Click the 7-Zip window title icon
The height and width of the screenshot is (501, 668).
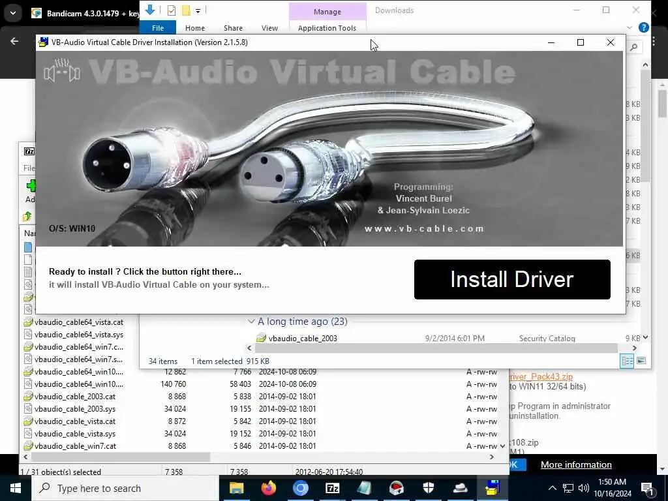coord(29,151)
